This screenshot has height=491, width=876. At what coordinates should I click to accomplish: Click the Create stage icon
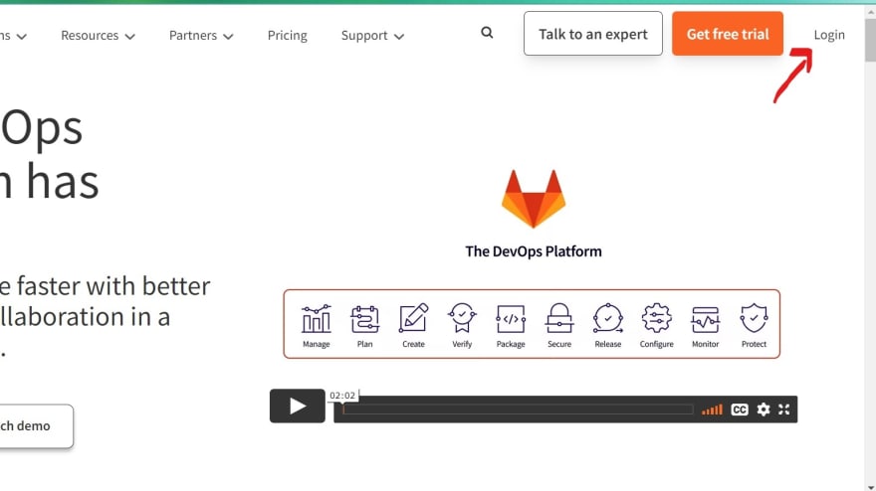click(413, 318)
